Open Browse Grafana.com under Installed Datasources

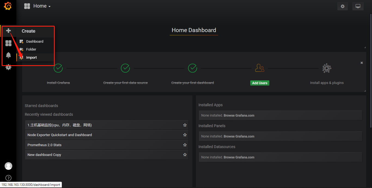[x=239, y=157]
